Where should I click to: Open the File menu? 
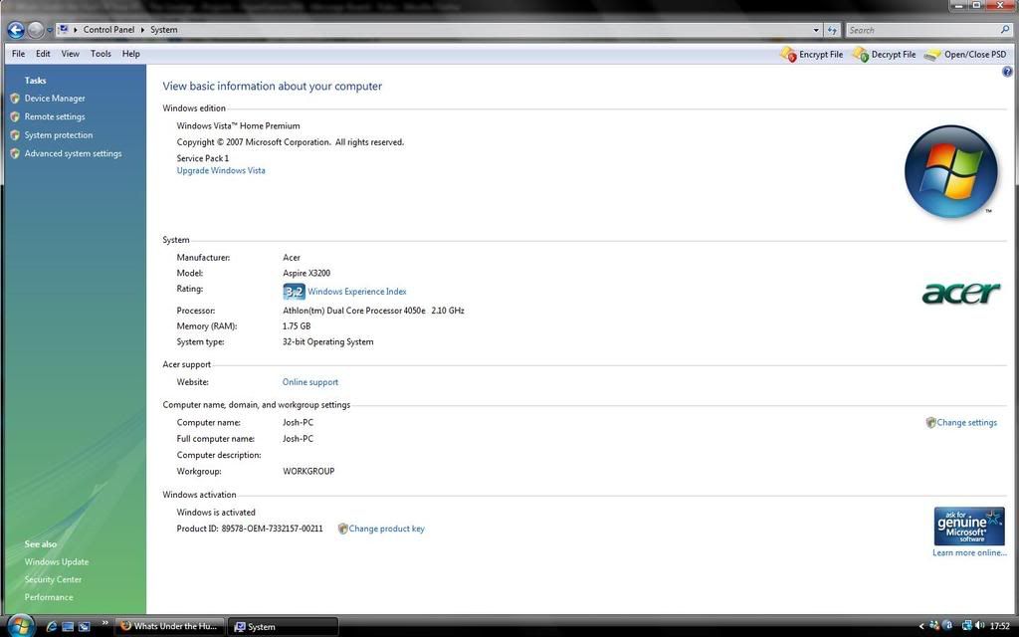pos(18,54)
